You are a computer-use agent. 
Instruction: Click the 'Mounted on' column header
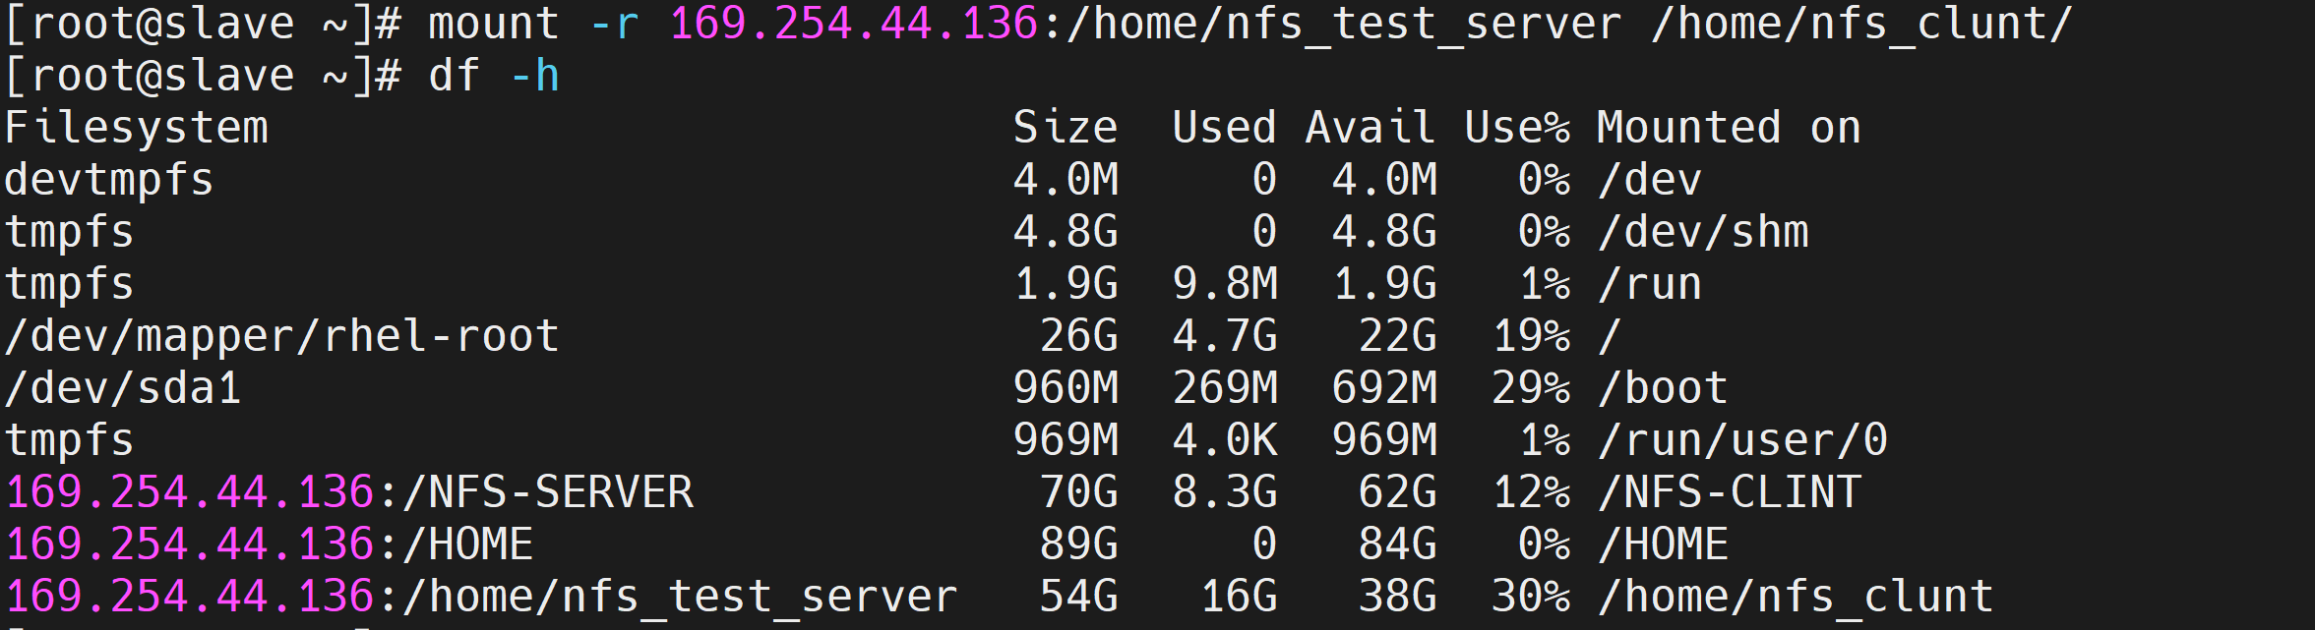coord(1729,128)
